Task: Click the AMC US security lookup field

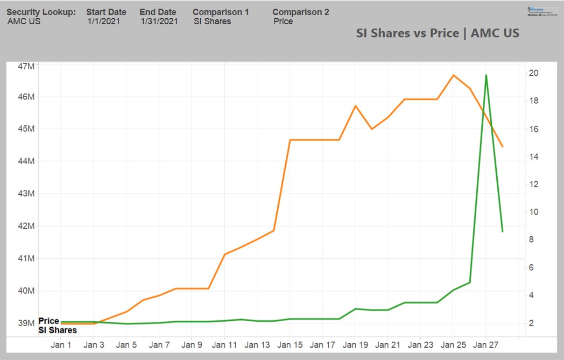Action: click(24, 21)
